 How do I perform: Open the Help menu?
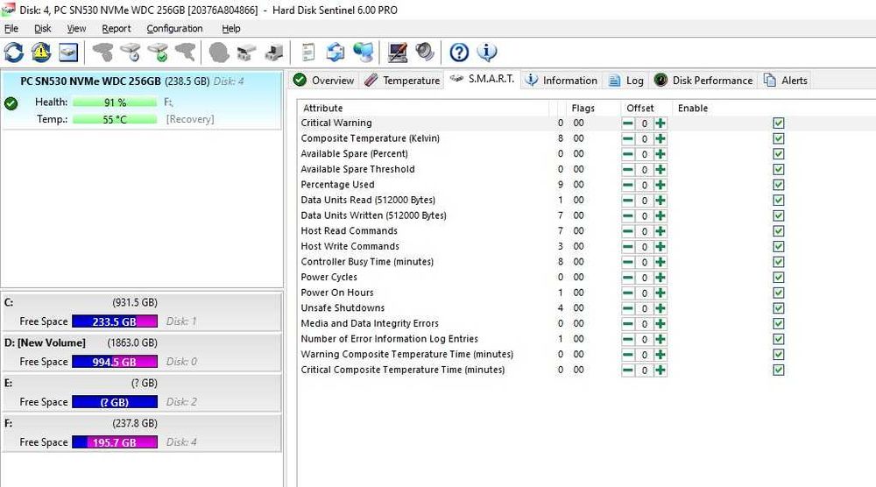pos(230,29)
